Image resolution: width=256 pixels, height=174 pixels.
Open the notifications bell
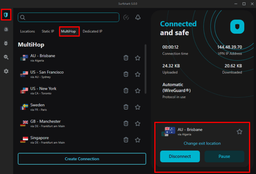(138, 17)
